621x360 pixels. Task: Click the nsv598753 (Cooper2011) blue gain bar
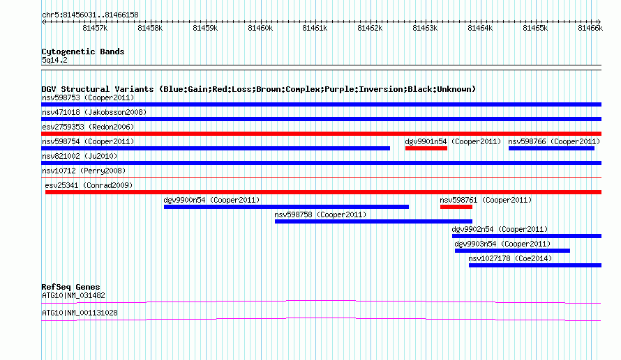point(321,104)
